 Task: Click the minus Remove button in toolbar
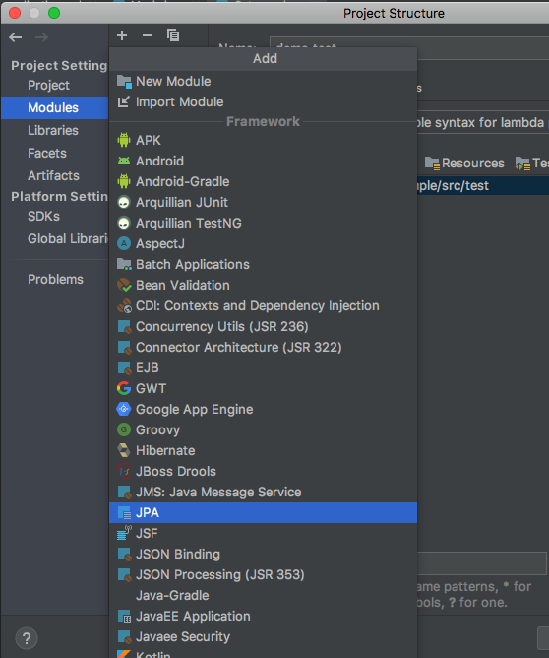coord(148,35)
